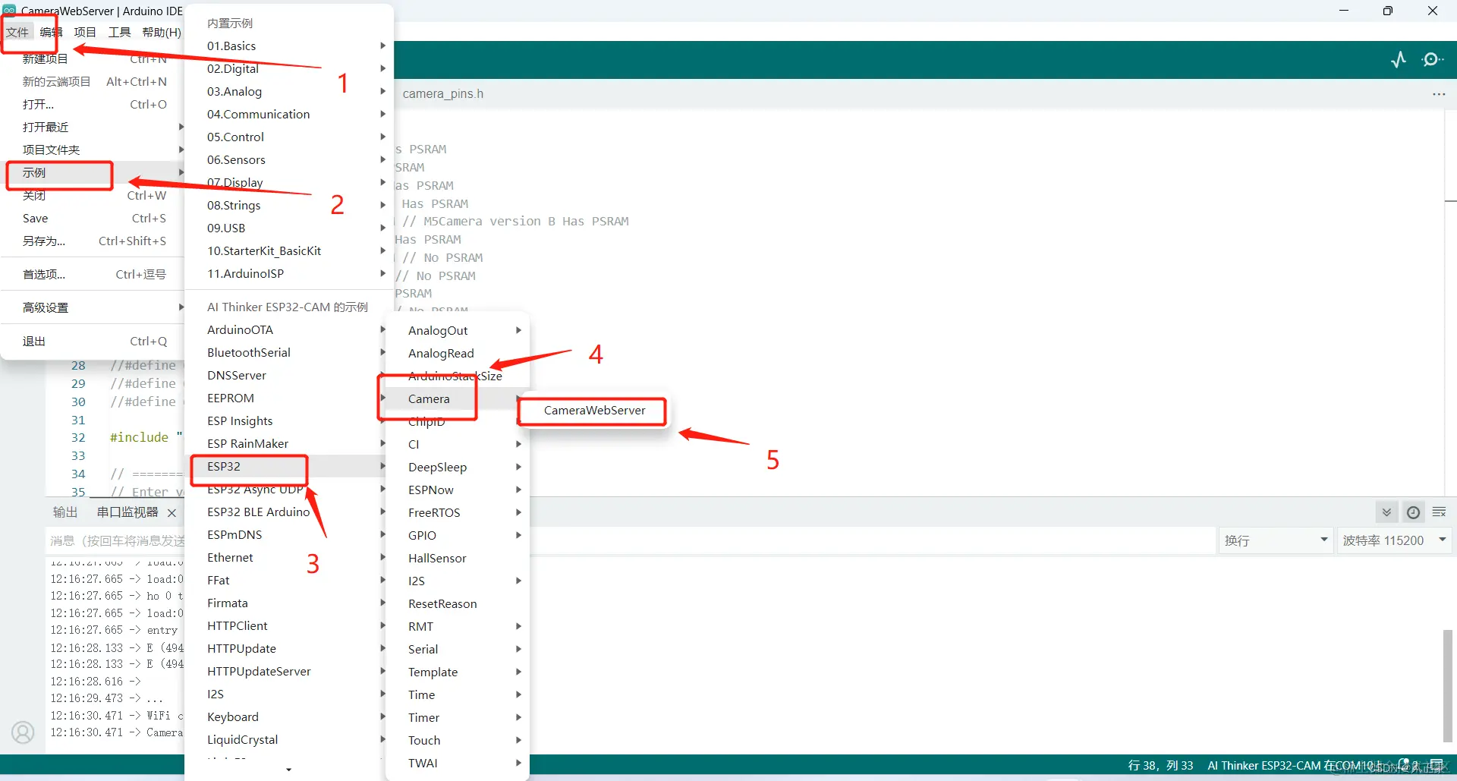Expand ESP RainMaker examples
This screenshot has width=1457, height=781.
pyautogui.click(x=285, y=443)
